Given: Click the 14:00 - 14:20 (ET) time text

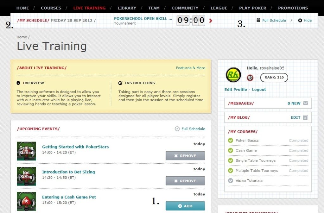Looking at the screenshot, I should coord(59,153).
